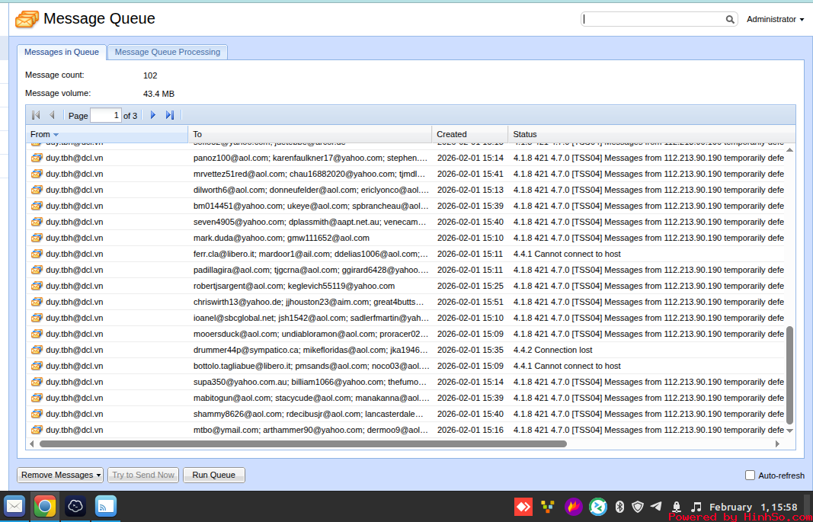Image resolution: width=813 pixels, height=522 pixels.
Task: Click the AnyDesk icon in system tray
Action: tap(523, 507)
